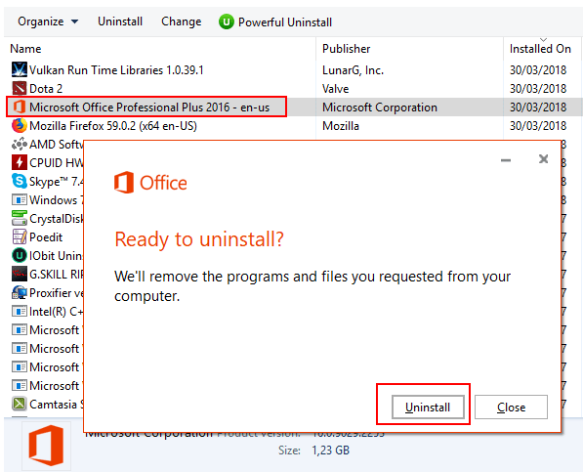Select the Proxifier program icon
This screenshot has width=583, height=472.
click(19, 293)
